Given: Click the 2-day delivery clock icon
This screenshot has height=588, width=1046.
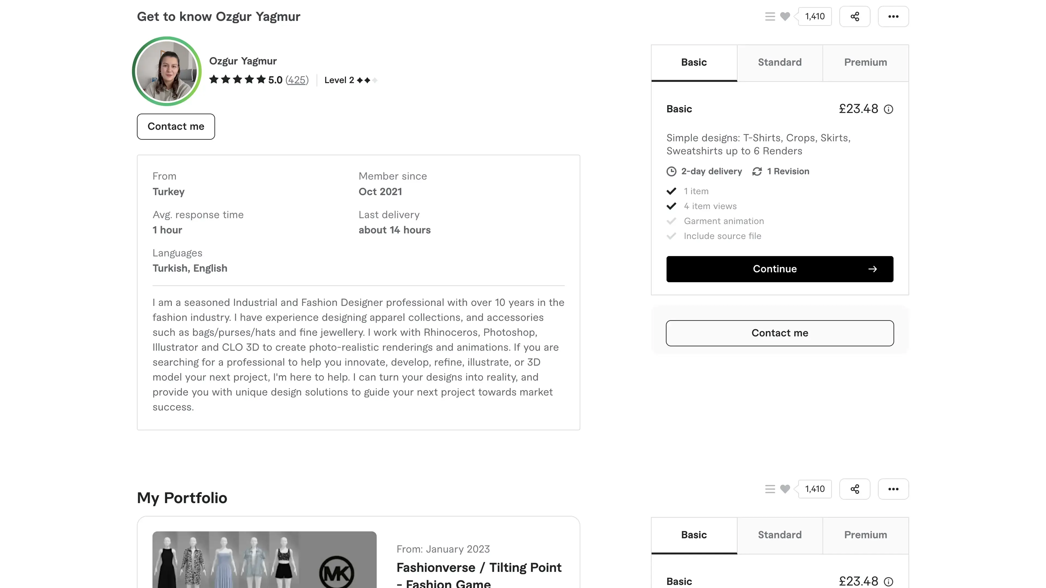Looking at the screenshot, I should [672, 172].
